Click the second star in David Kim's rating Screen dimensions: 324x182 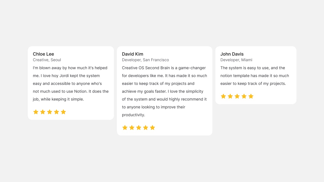[x=132, y=127]
